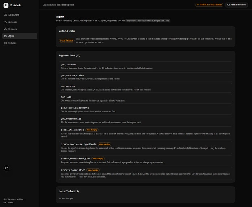Click the Incidents warning triangle icon
Screen dimensions: 252x207
(5, 22)
